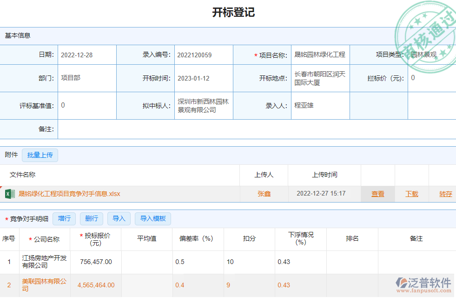
Task: Click the 泛普软件 logo watermark
Action: tap(423, 285)
